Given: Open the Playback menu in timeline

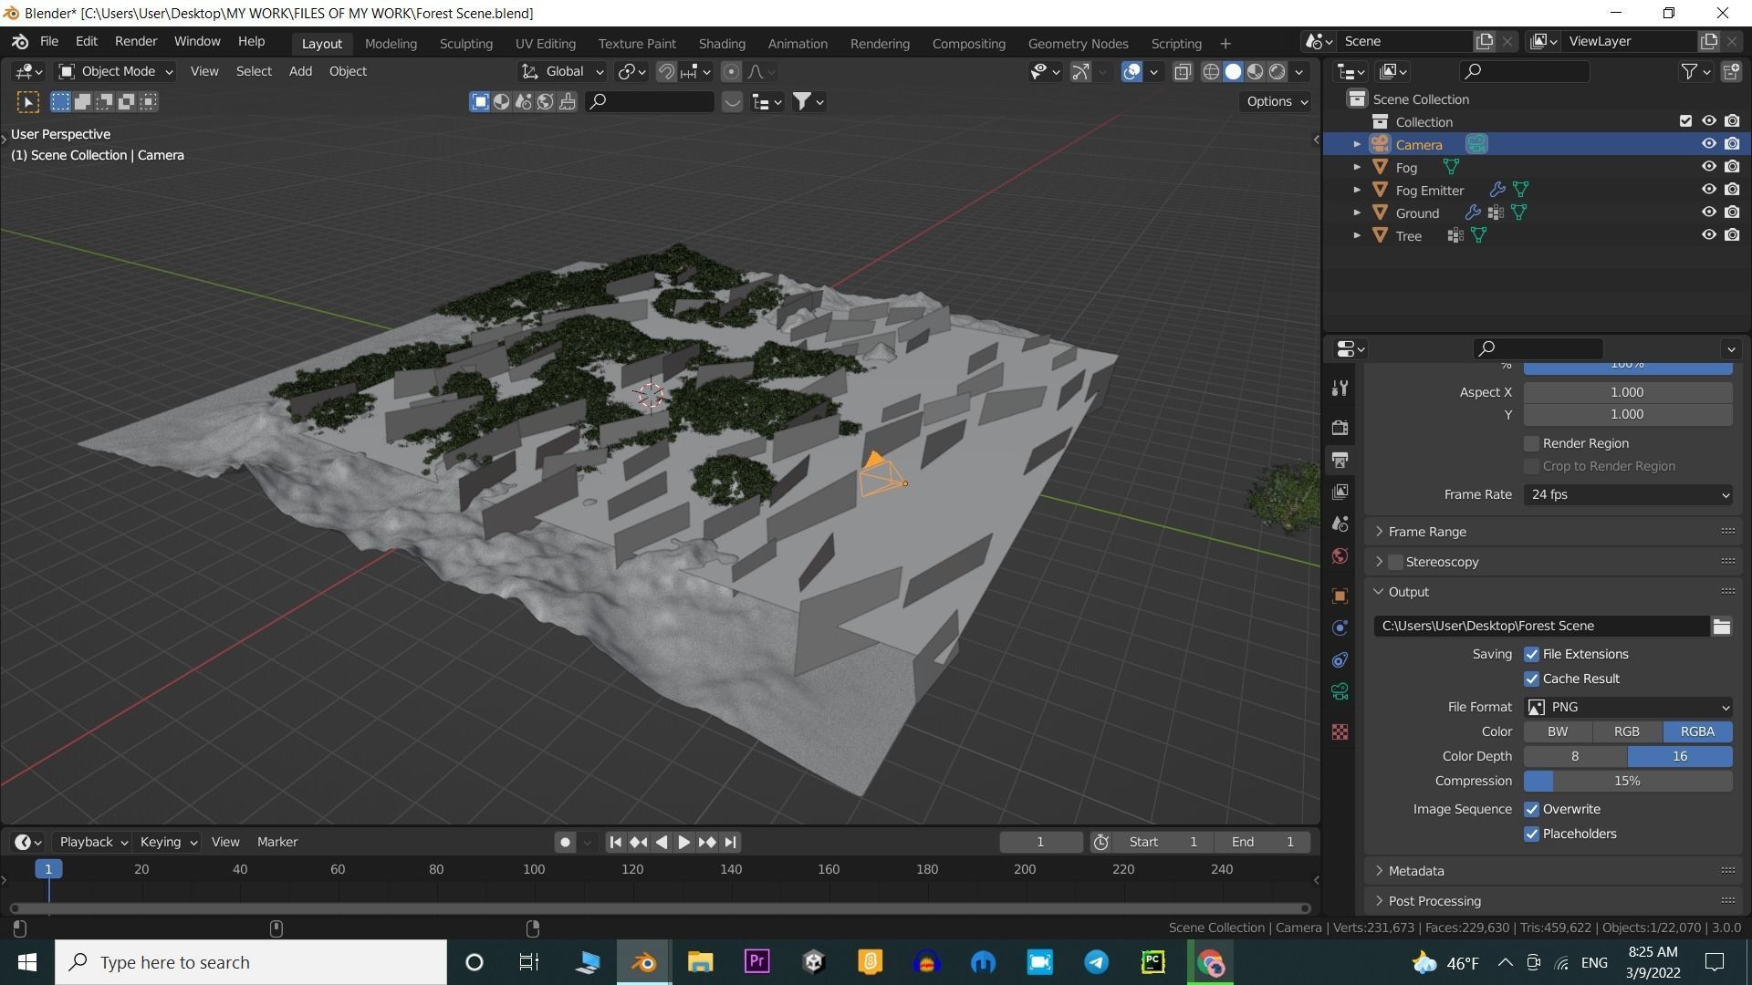Looking at the screenshot, I should tap(93, 842).
